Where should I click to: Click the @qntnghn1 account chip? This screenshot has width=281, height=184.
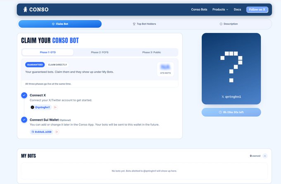40,107
